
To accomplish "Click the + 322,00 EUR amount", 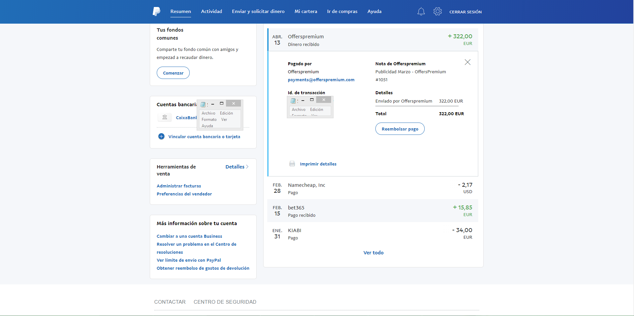I will [460, 39].
